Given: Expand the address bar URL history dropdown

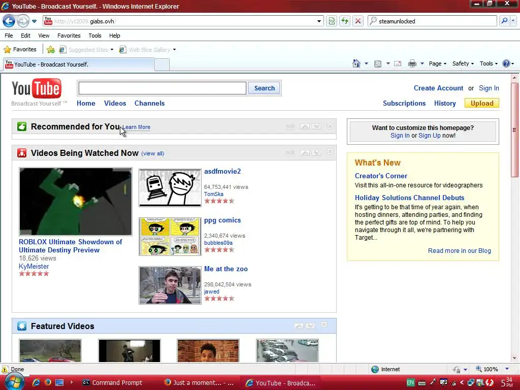Looking at the screenshot, I should (319, 21).
